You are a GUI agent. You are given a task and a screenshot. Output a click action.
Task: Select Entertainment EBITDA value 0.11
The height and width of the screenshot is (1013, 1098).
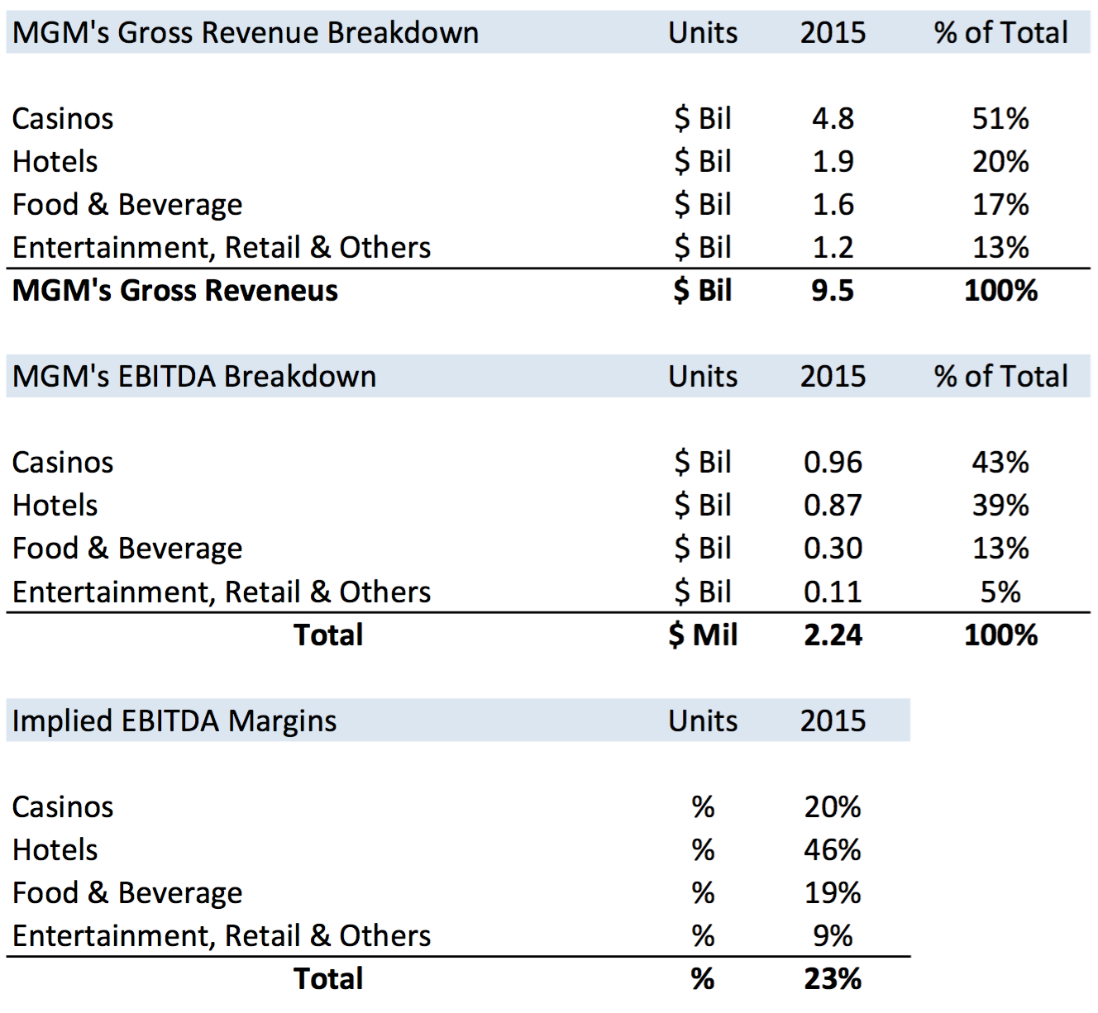coord(833,592)
